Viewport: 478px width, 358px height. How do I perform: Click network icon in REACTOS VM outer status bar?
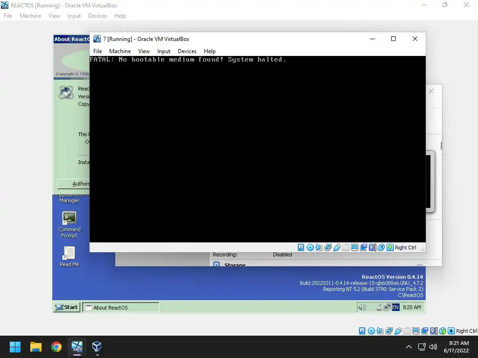pos(389,331)
